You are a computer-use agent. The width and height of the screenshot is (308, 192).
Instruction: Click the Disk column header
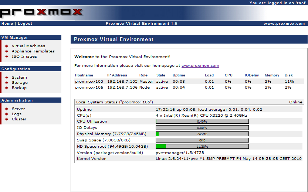coord(289,75)
